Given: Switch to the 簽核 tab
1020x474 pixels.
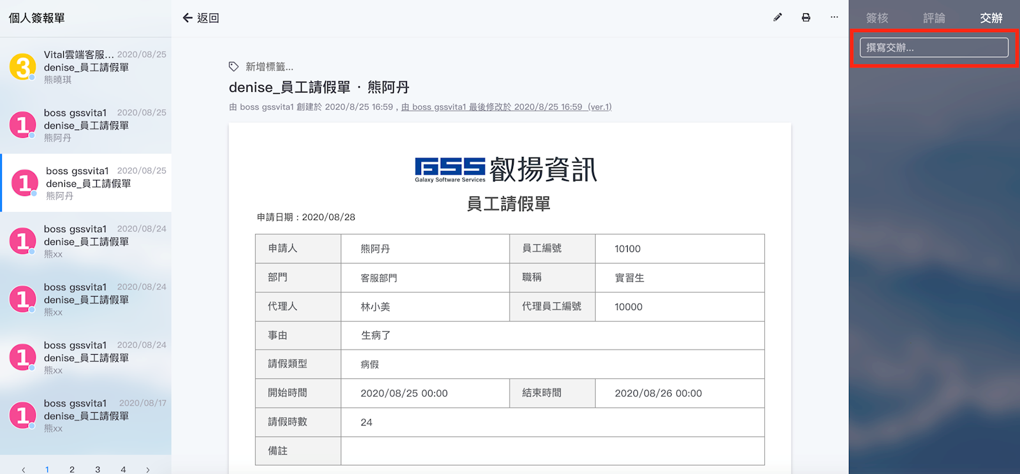Looking at the screenshot, I should (877, 18).
